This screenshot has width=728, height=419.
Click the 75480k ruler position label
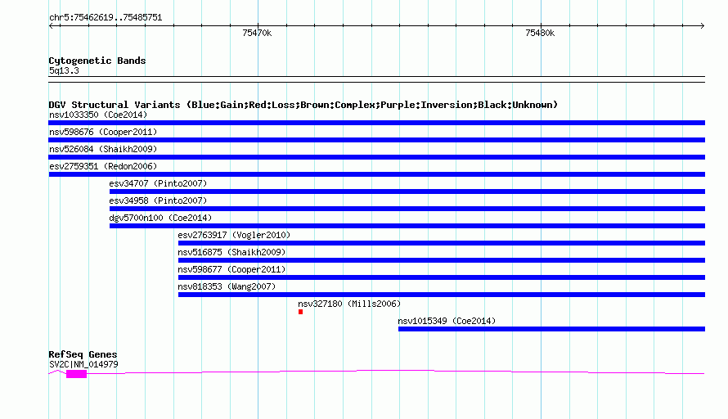click(540, 33)
